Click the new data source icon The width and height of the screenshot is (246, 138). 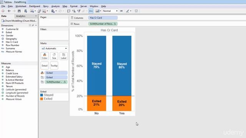26,11
